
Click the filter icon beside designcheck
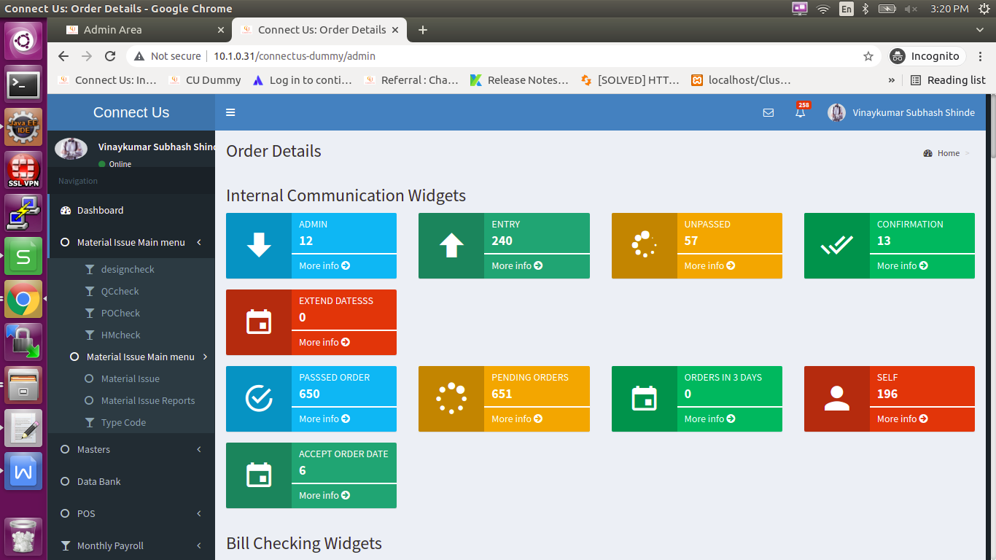[90, 269]
